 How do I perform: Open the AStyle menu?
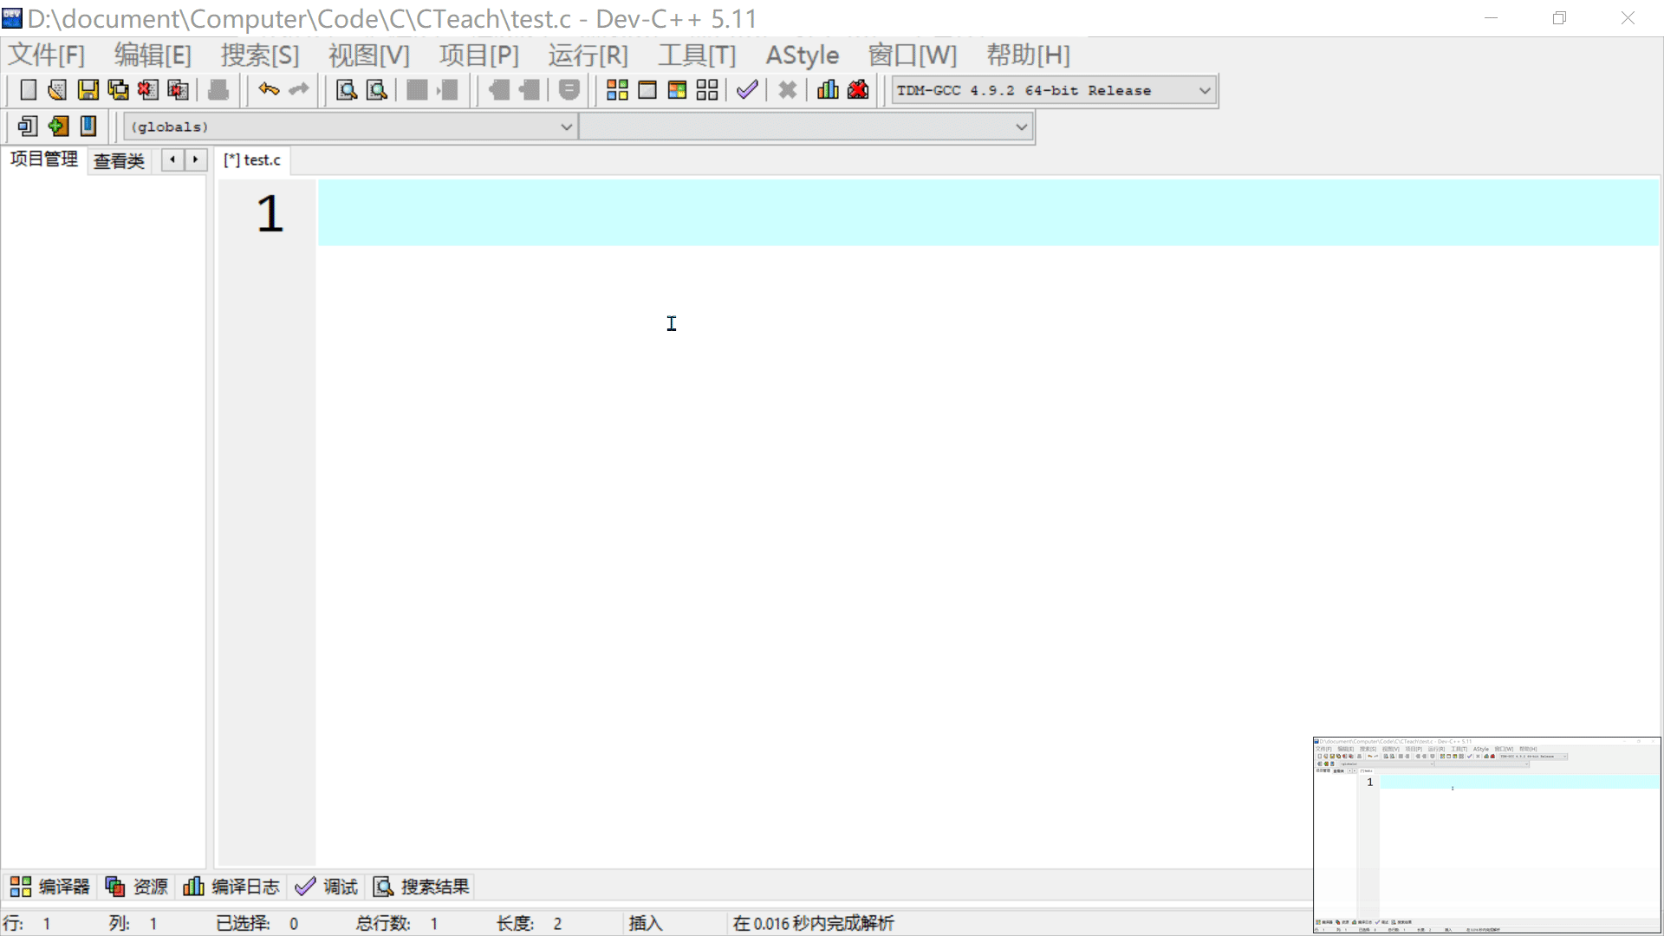(802, 55)
